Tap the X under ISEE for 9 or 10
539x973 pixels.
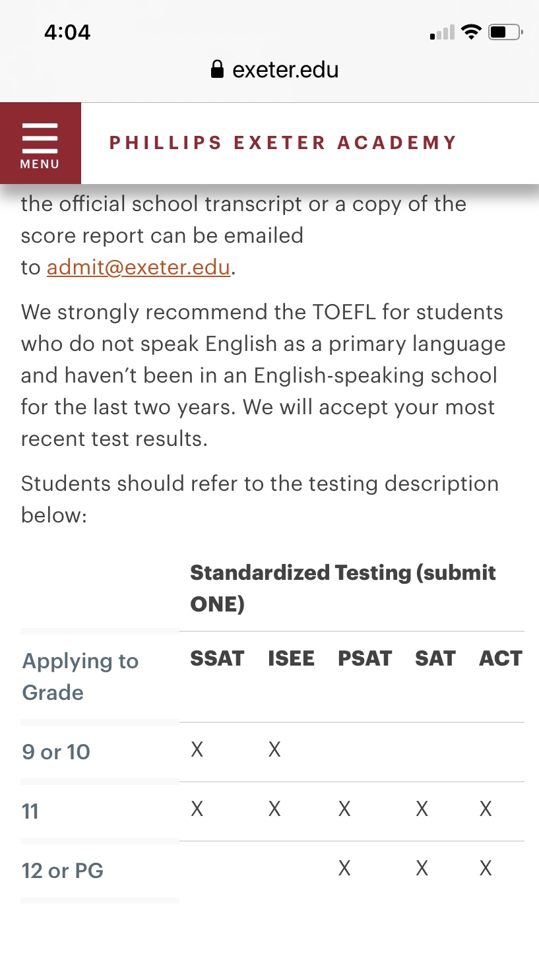click(x=274, y=749)
